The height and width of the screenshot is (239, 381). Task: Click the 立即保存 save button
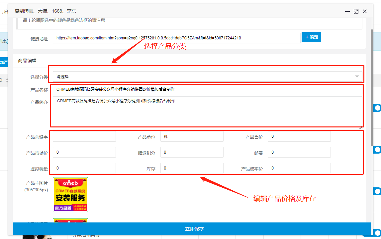[x=192, y=229]
